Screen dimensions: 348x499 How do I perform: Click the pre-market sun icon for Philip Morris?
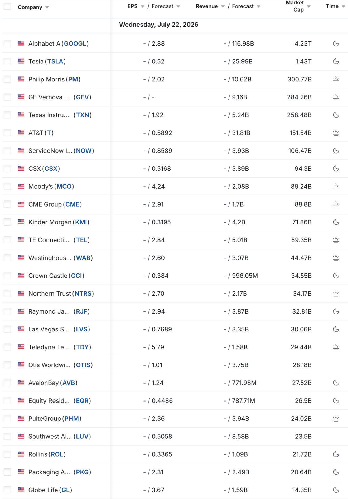(x=336, y=79)
